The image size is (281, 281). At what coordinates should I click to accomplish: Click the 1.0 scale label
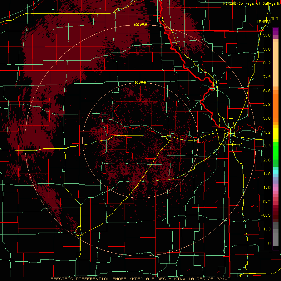[x=267, y=188]
